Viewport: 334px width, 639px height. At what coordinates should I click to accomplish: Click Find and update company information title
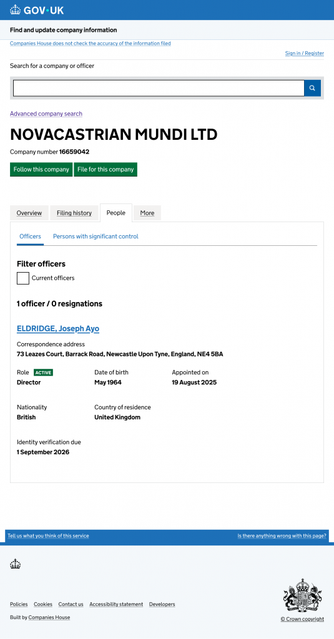click(x=63, y=30)
